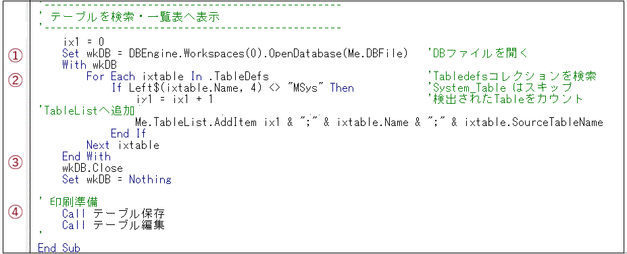This screenshot has height=254, width=627.
Task: Click the circled number 3 marker
Action: (x=15, y=162)
